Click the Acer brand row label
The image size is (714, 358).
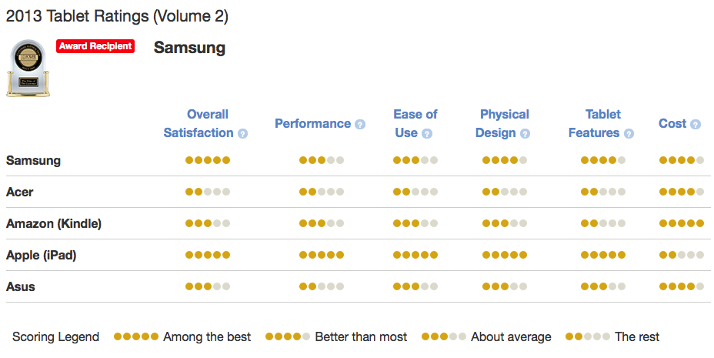tap(20, 192)
